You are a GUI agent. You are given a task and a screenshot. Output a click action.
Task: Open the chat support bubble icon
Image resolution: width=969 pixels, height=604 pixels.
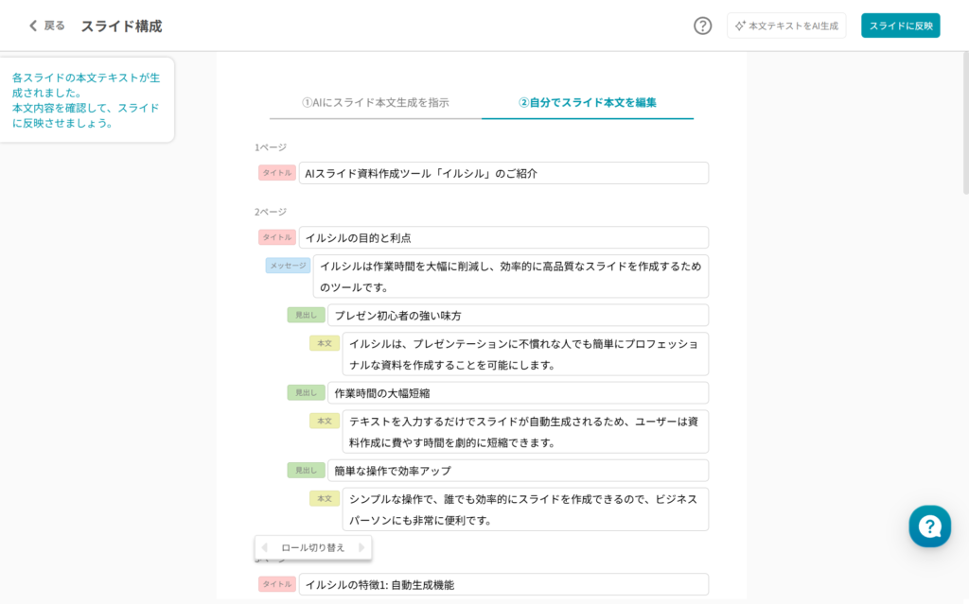coord(929,526)
